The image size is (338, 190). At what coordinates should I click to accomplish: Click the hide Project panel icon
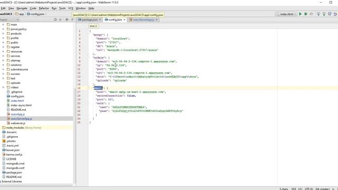click(x=73, y=20)
